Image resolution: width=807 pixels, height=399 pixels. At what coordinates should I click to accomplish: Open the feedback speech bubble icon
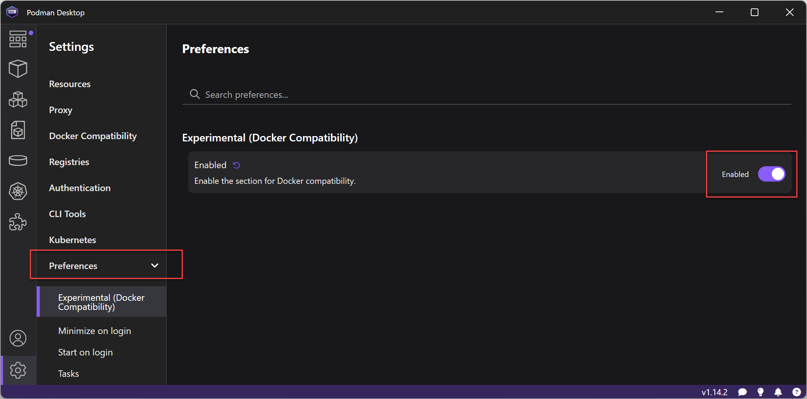742,392
